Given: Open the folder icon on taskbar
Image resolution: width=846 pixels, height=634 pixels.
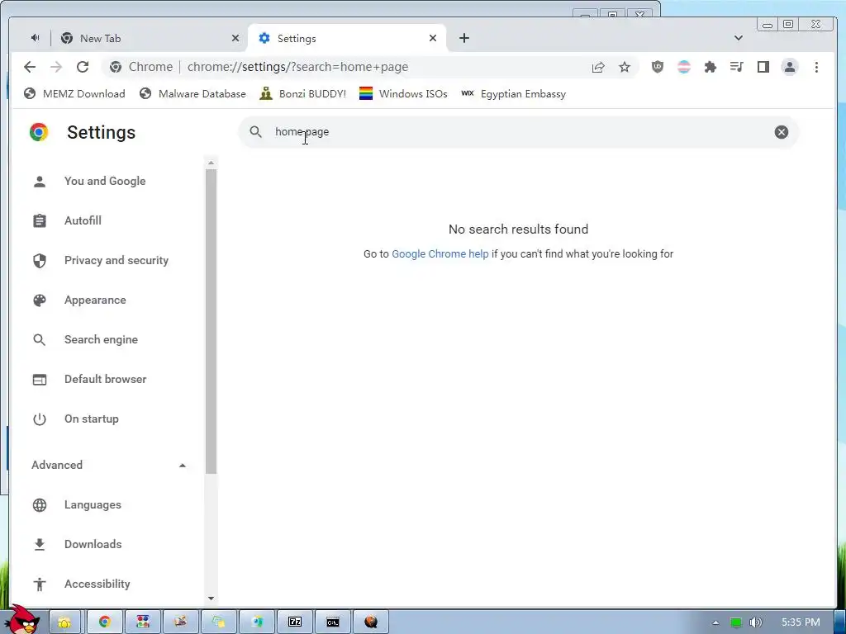Looking at the screenshot, I should [64, 622].
